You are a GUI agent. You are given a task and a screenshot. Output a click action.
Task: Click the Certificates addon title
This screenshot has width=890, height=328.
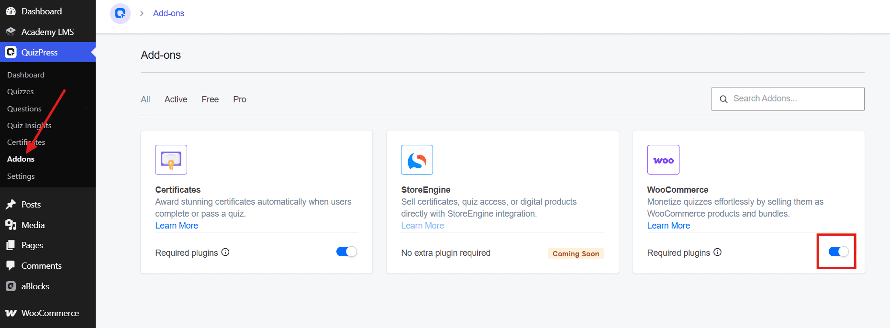point(178,190)
